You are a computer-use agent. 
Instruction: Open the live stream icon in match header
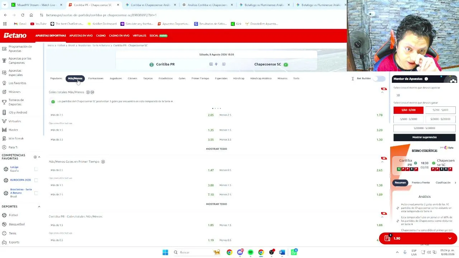pyautogui.click(x=211, y=64)
